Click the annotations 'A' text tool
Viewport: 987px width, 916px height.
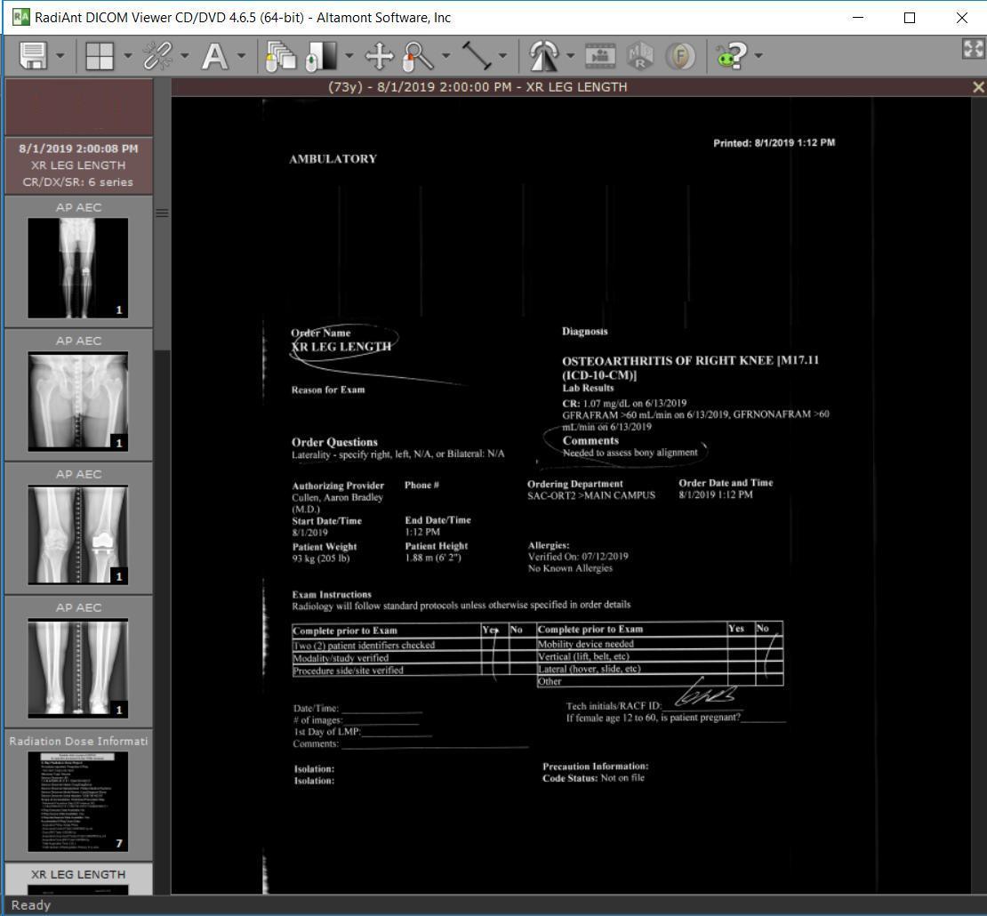(214, 55)
